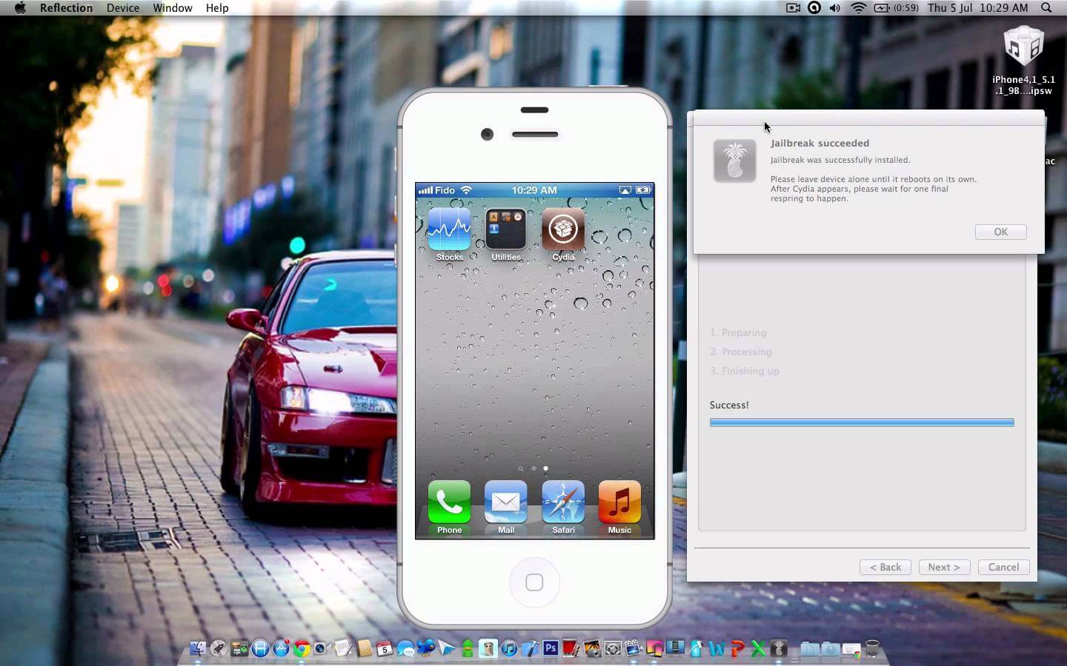Open the Stocks app on the iPhone
The width and height of the screenshot is (1067, 666).
[449, 229]
